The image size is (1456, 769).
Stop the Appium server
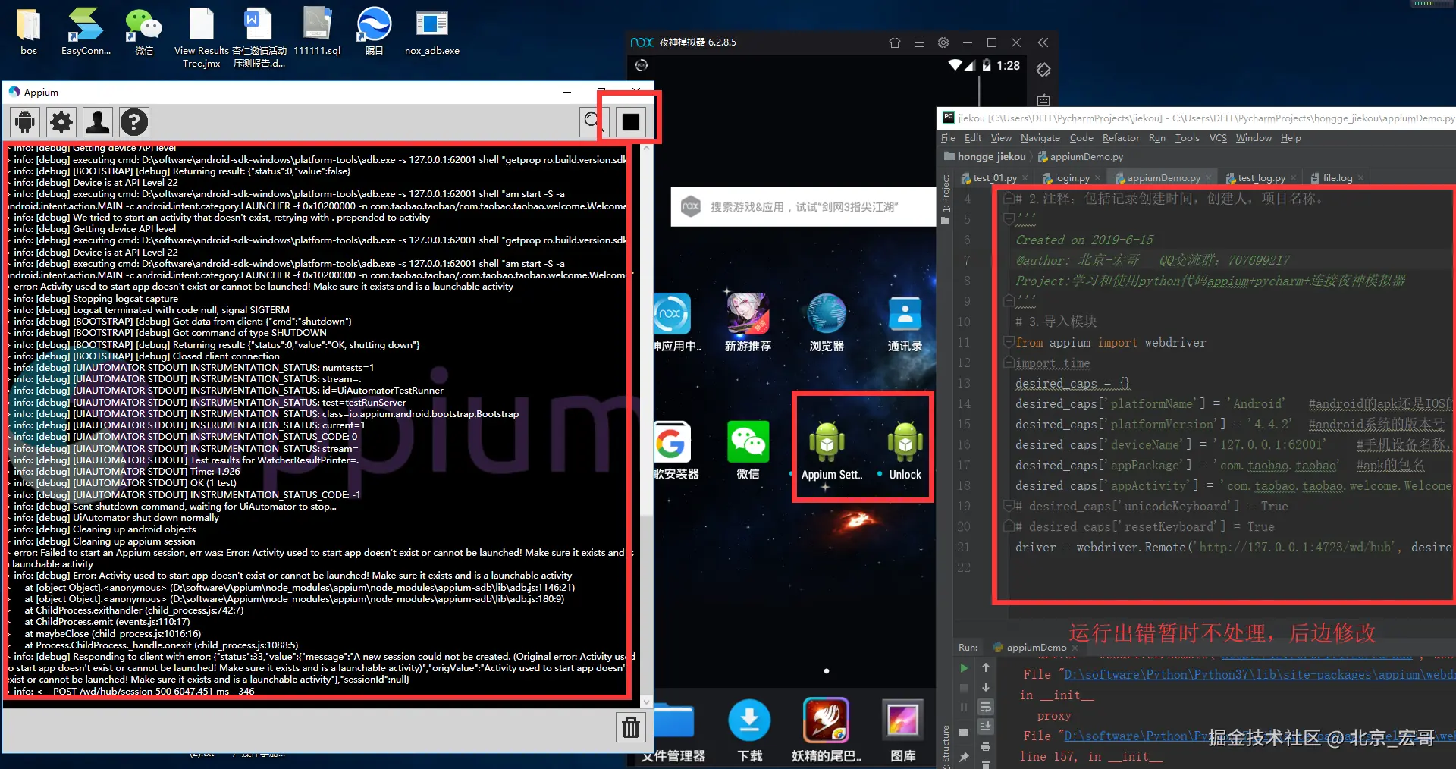(x=631, y=121)
